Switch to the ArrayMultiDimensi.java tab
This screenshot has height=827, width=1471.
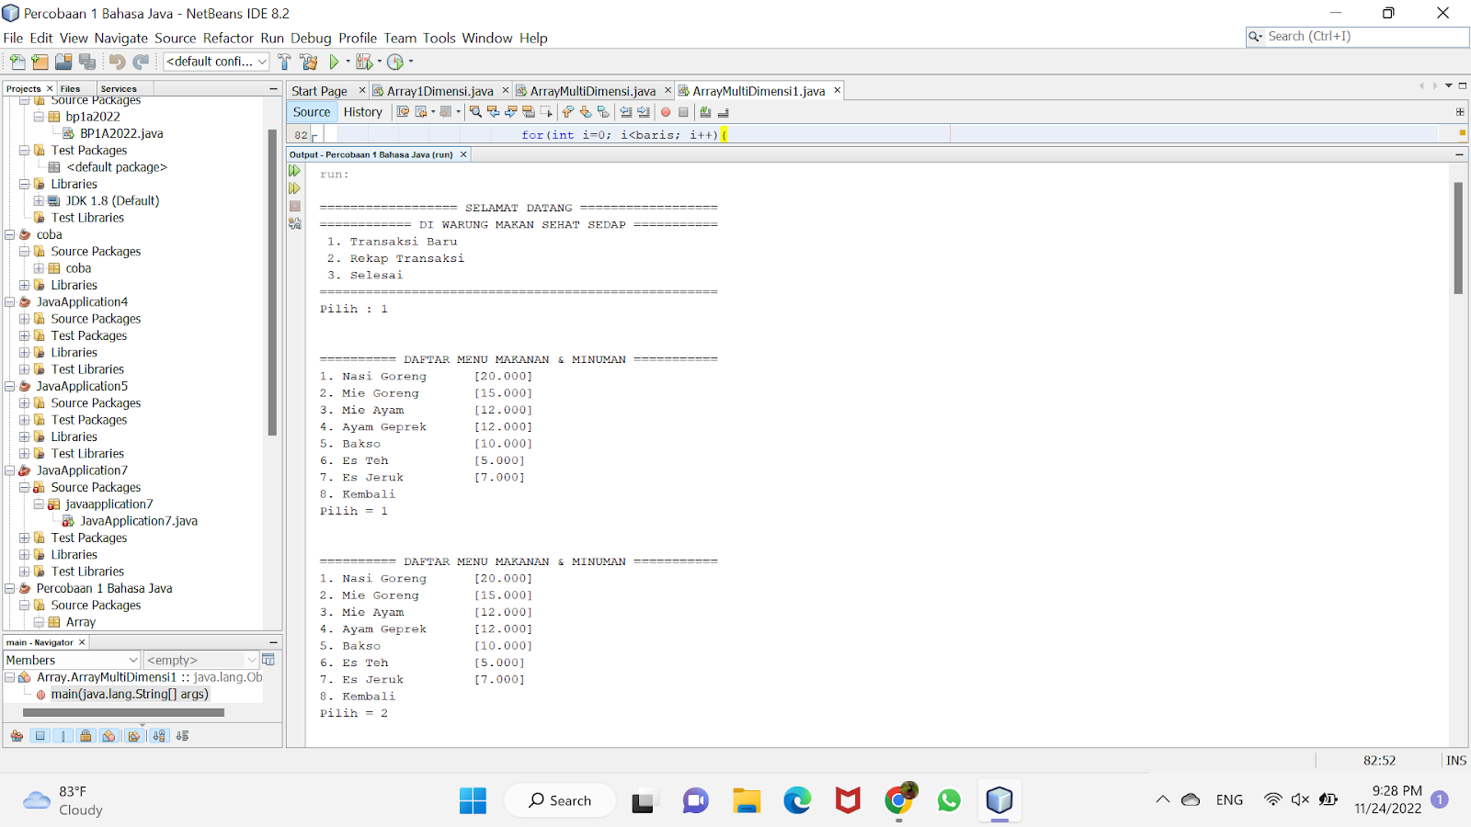tap(592, 91)
